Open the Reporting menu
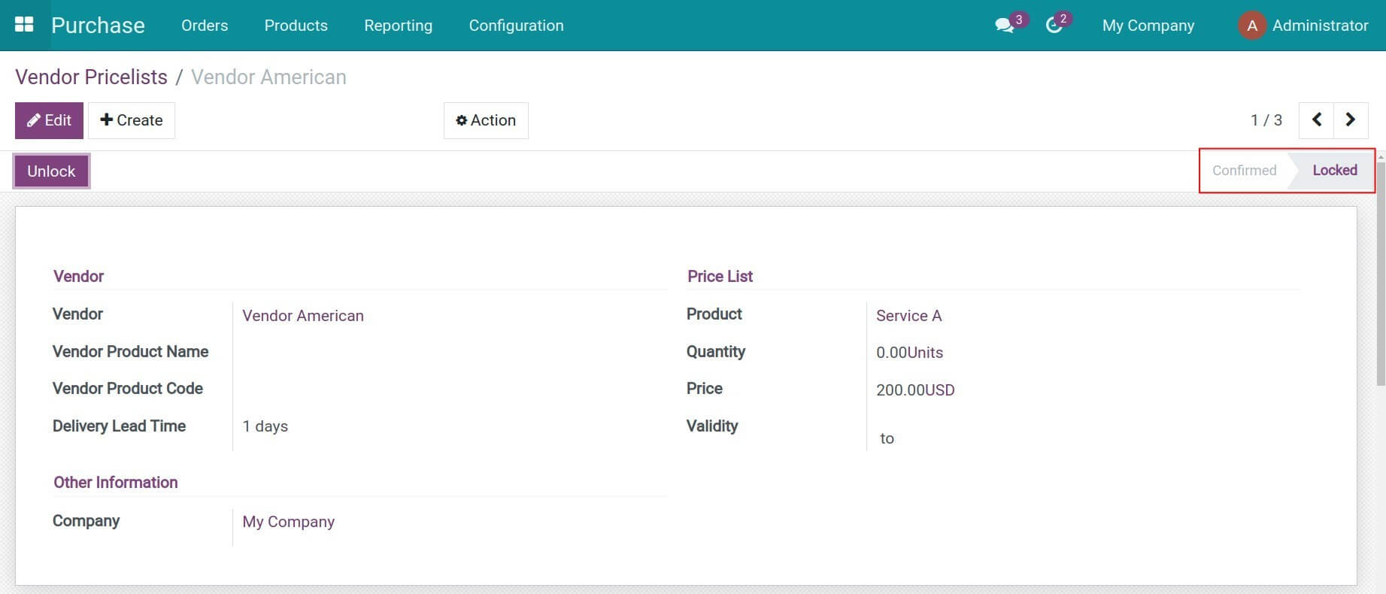1386x594 pixels. tap(398, 26)
